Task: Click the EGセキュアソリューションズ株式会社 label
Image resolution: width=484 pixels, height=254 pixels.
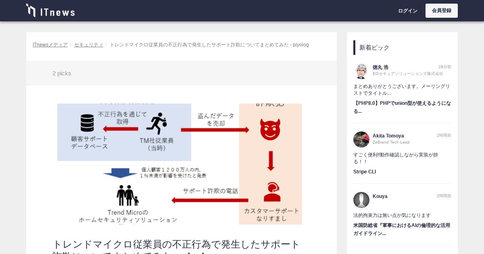Action: pos(408,74)
